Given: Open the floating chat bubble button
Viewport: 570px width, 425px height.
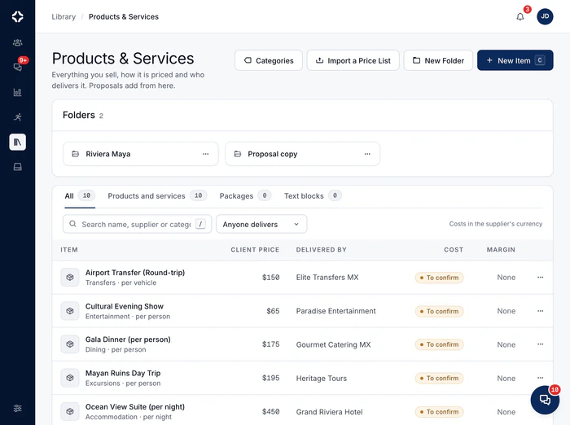Looking at the screenshot, I should [x=545, y=400].
